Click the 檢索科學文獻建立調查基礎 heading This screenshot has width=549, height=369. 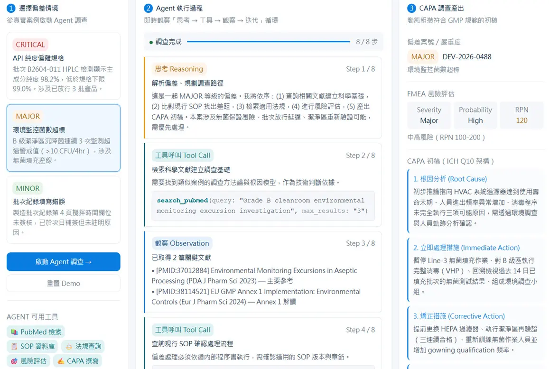coord(191,170)
